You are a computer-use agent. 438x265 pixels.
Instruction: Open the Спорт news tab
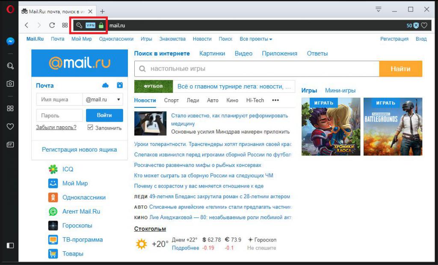tap(171, 100)
